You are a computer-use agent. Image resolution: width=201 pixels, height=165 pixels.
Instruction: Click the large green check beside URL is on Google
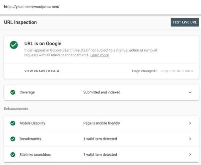coord(14,45)
